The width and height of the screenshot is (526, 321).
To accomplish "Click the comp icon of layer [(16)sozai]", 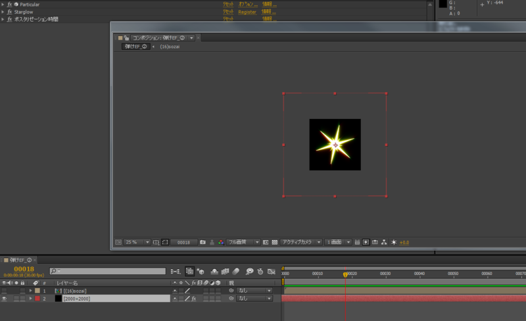I will point(59,291).
